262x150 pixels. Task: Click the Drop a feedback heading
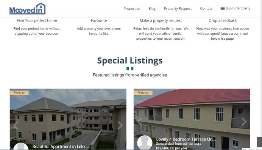[x=223, y=20]
